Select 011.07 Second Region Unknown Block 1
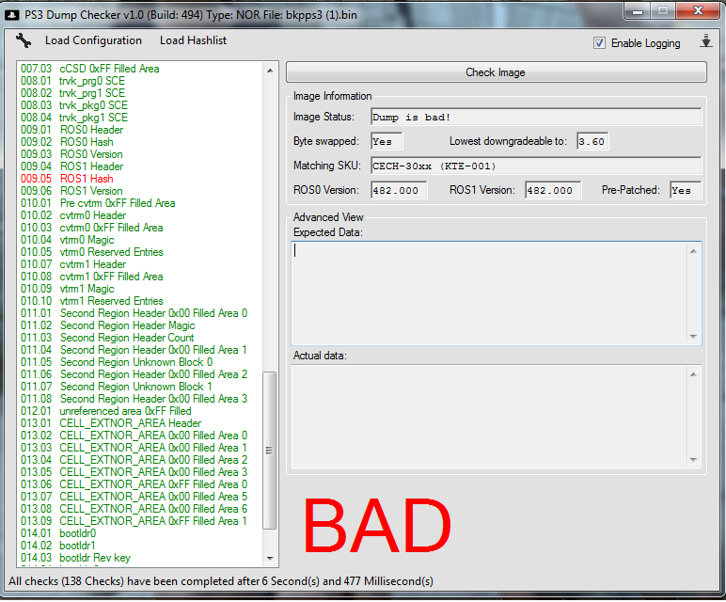 117,387
